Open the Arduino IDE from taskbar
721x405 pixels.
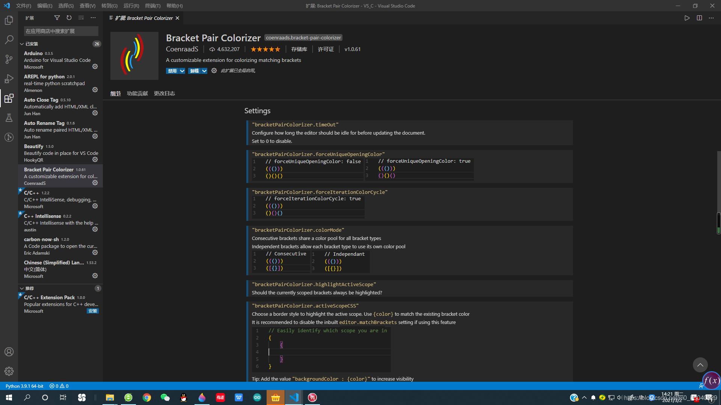(x=257, y=397)
